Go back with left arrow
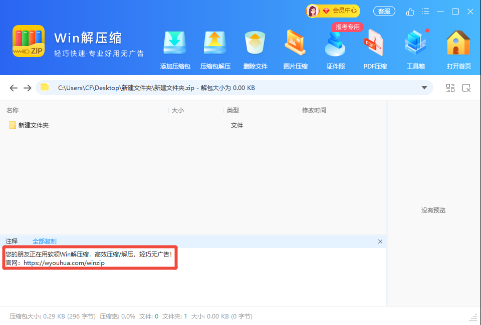 click(14, 88)
